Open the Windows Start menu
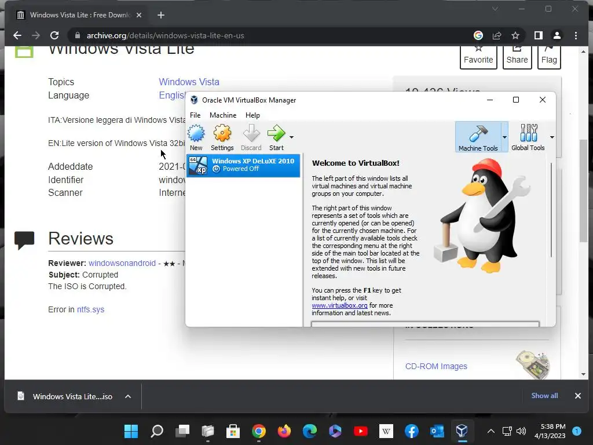Viewport: 593px width, 445px height. coord(131,431)
